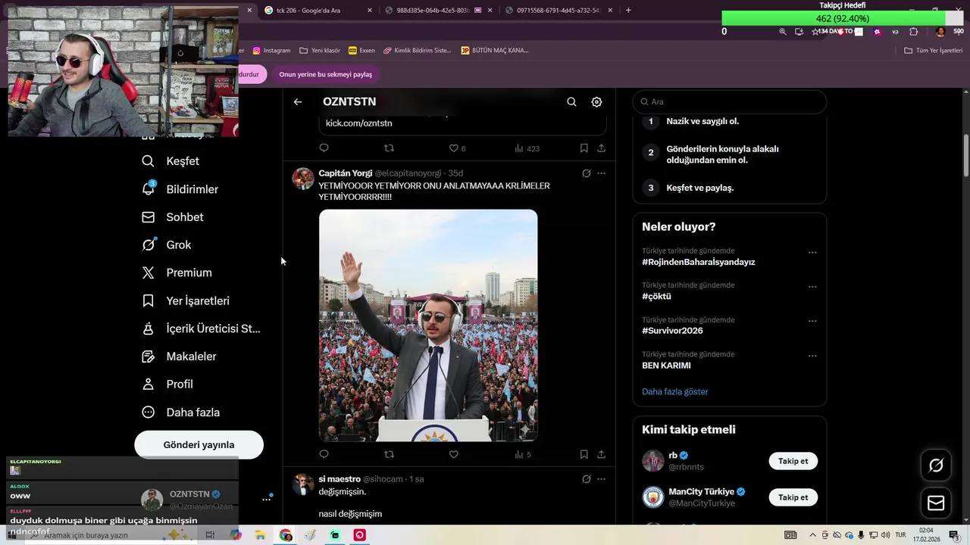Viewport: 970px width, 545px height.
Task: Open Task View on taskbar
Action: click(210, 535)
